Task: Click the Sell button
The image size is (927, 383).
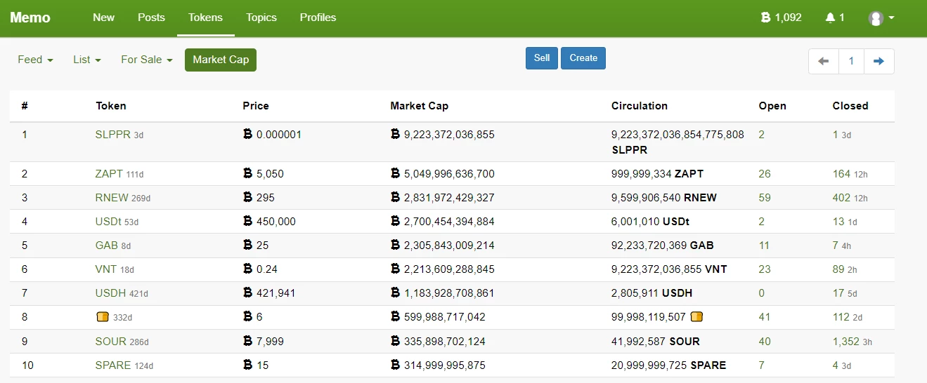Action: tap(541, 58)
